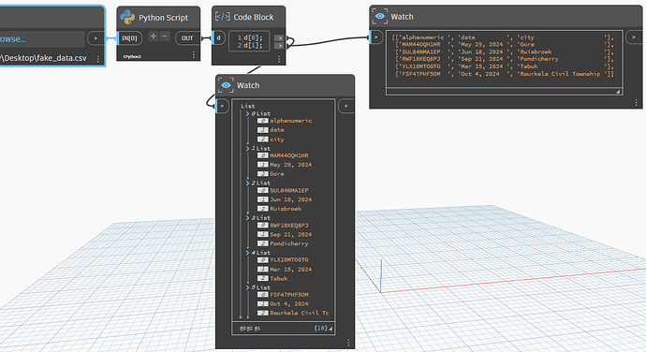Open the file path node's three-dot menu
646x352 pixels.
pyautogui.click(x=98, y=59)
